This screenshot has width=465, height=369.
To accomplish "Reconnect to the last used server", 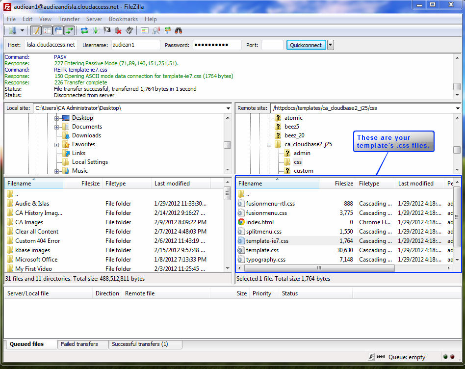I will [x=129, y=30].
